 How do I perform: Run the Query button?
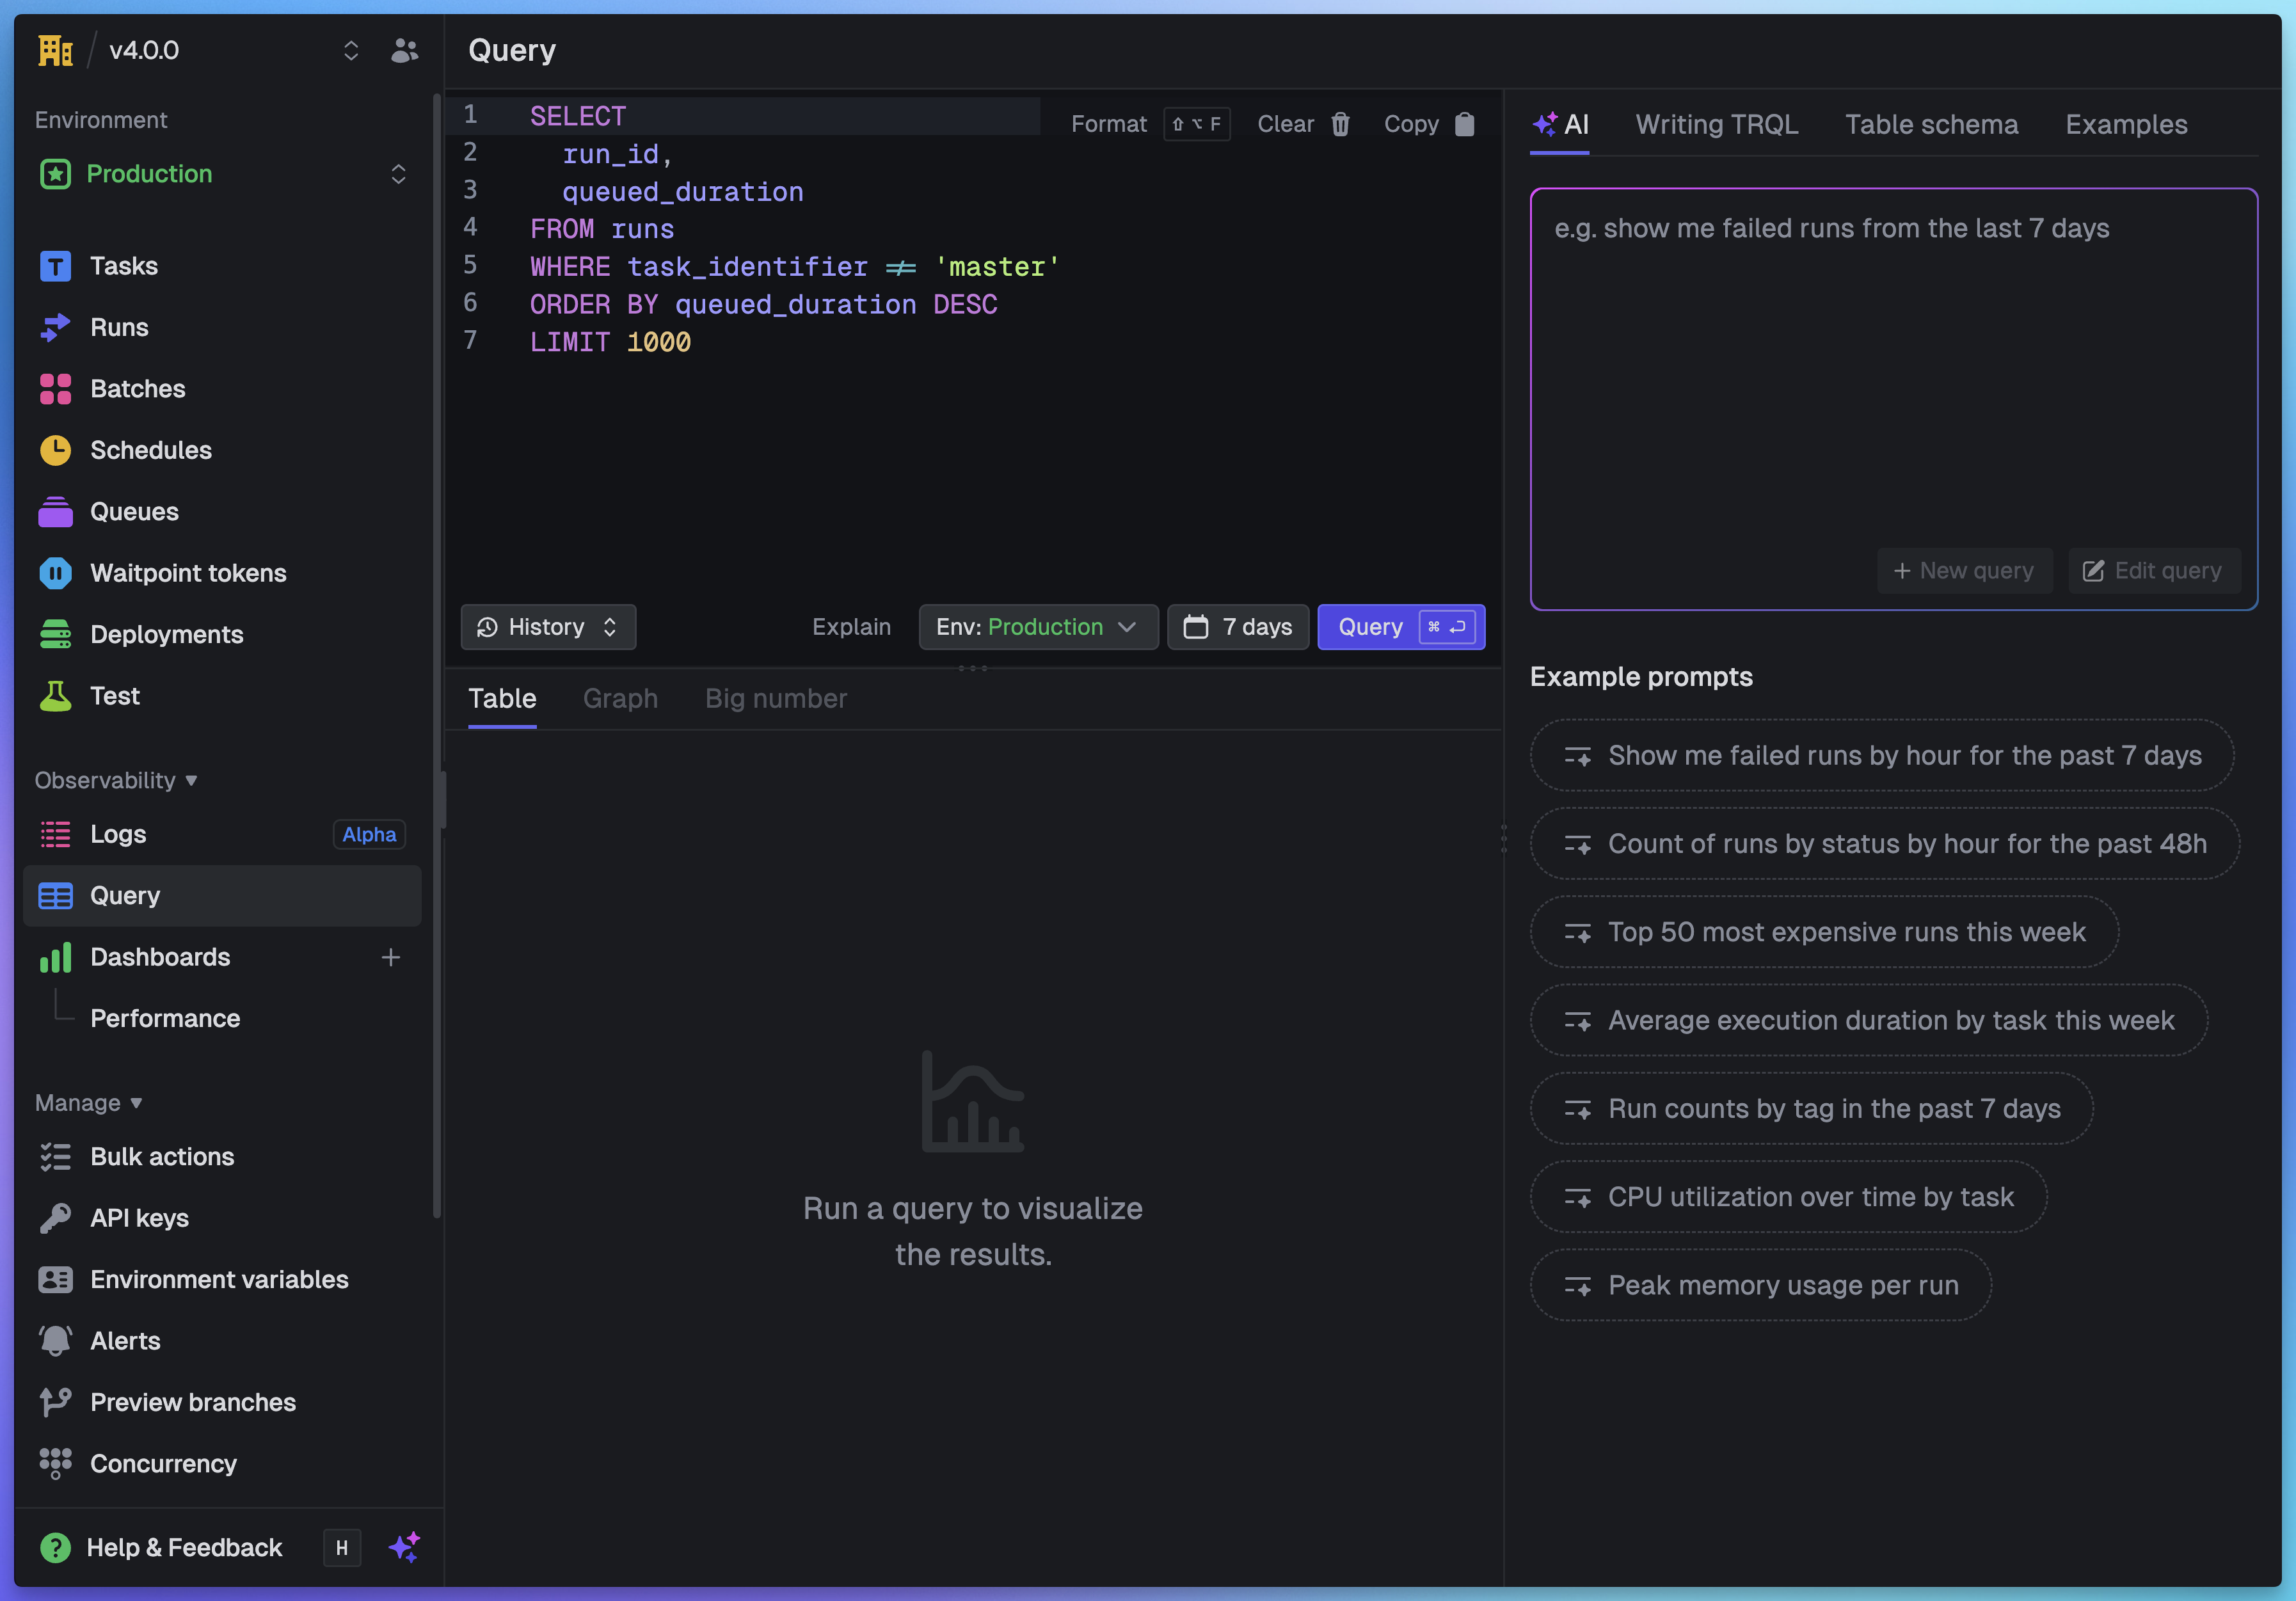click(1401, 627)
